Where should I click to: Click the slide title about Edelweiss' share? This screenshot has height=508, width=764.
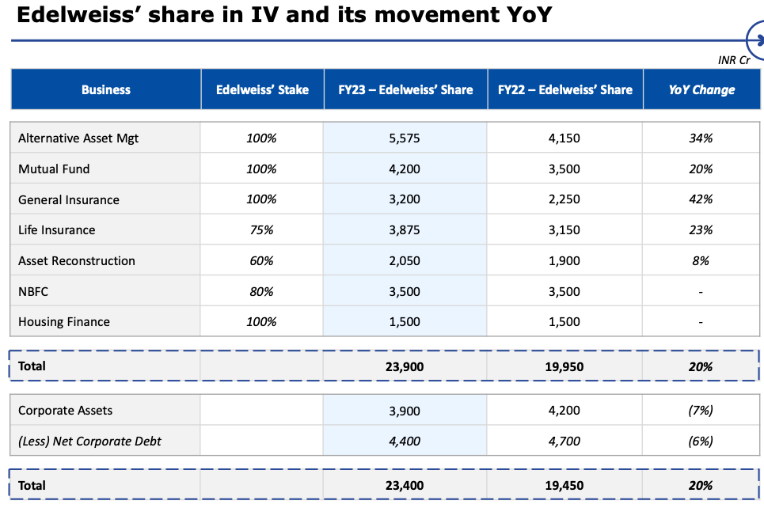tap(284, 14)
